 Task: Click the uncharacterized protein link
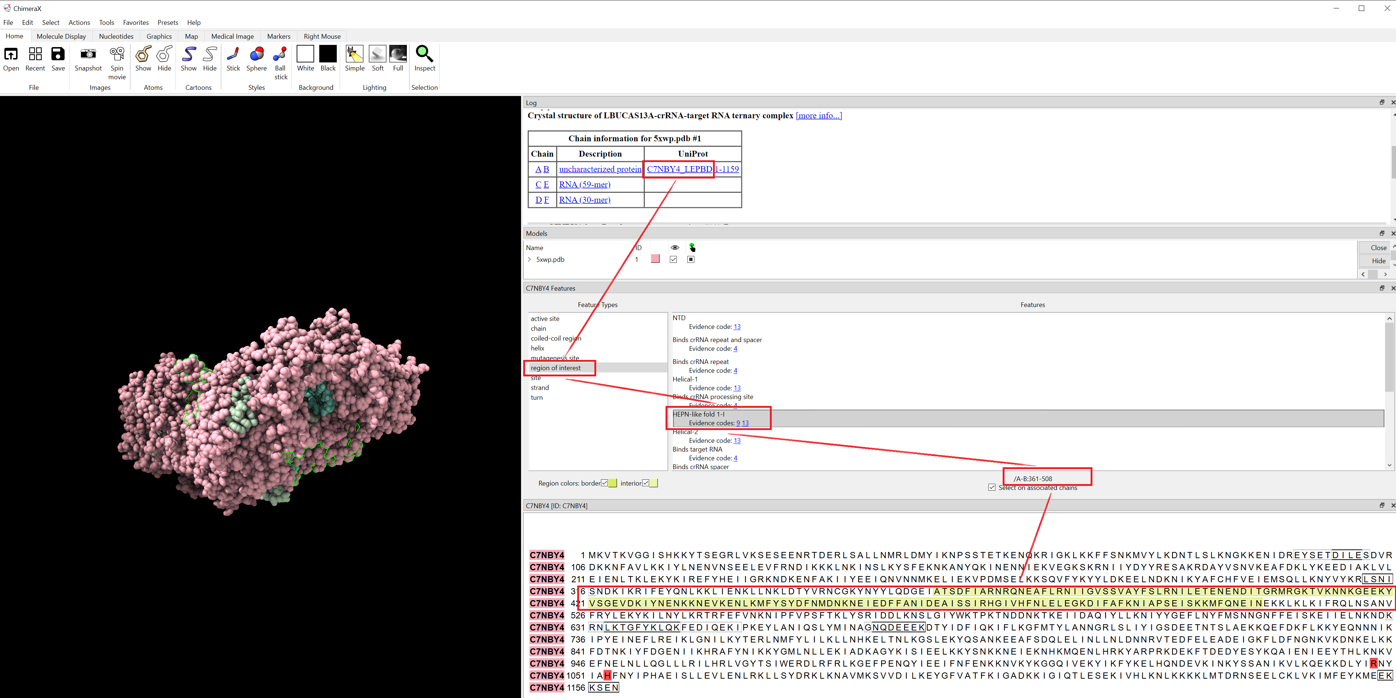600,169
